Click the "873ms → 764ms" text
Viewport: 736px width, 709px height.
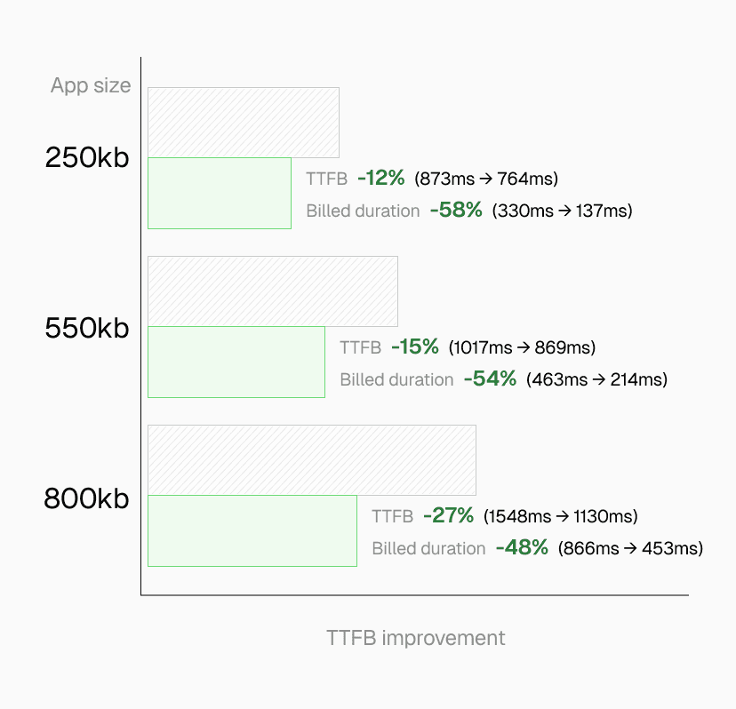[486, 179]
